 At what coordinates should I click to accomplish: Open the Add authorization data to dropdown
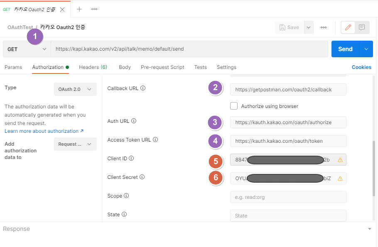(75, 144)
